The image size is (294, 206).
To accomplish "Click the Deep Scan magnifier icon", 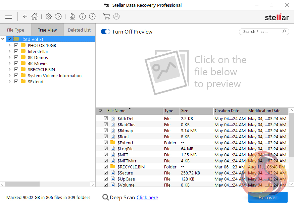I will pyautogui.click(x=105, y=197).
